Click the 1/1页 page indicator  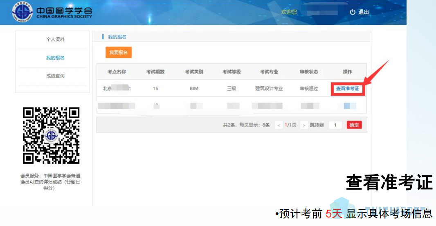[290, 125]
